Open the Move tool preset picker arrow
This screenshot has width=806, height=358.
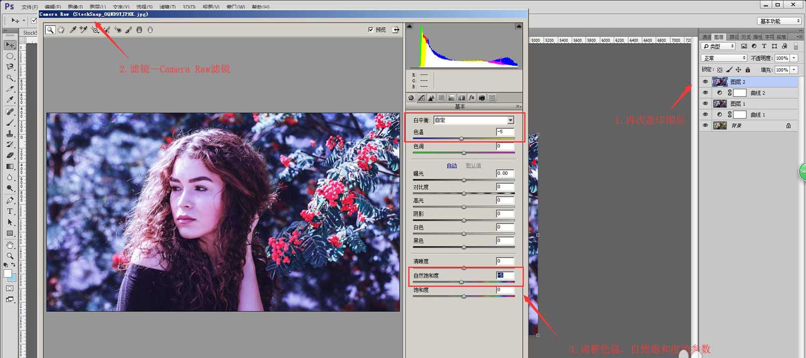click(23, 21)
